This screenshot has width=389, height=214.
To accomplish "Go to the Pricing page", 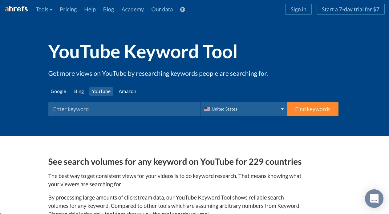I will pos(68,10).
